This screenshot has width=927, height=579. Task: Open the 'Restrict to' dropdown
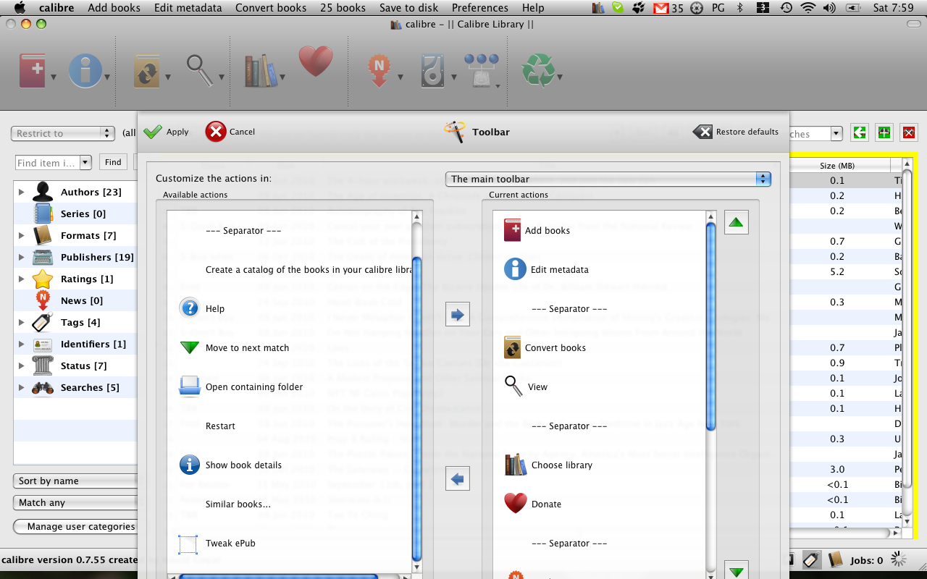[63, 133]
